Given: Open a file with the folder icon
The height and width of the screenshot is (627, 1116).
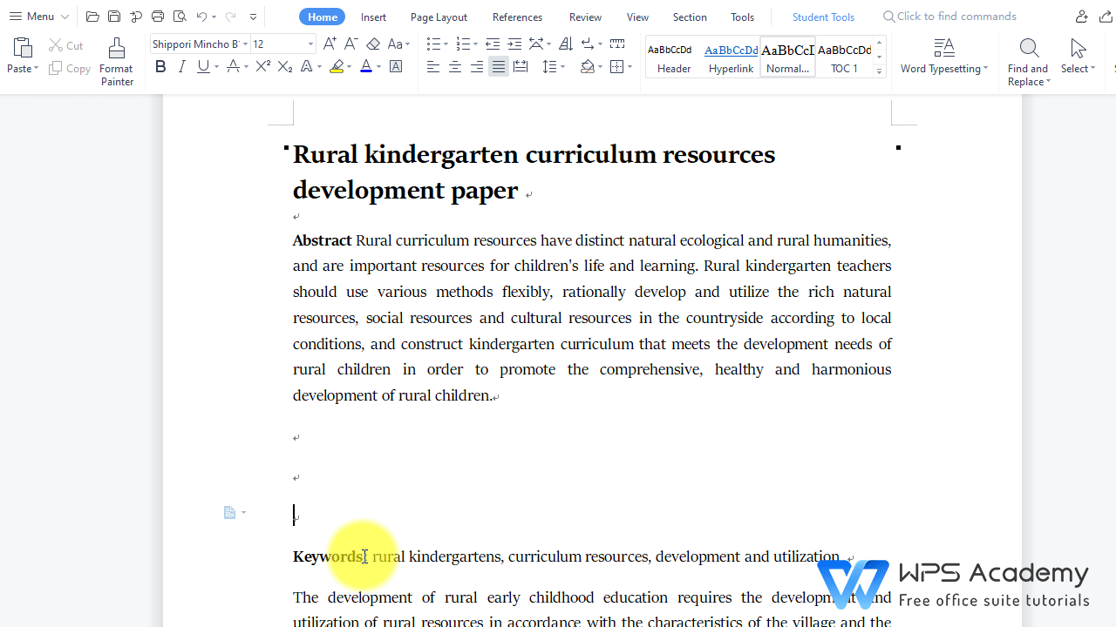Looking at the screenshot, I should (92, 17).
